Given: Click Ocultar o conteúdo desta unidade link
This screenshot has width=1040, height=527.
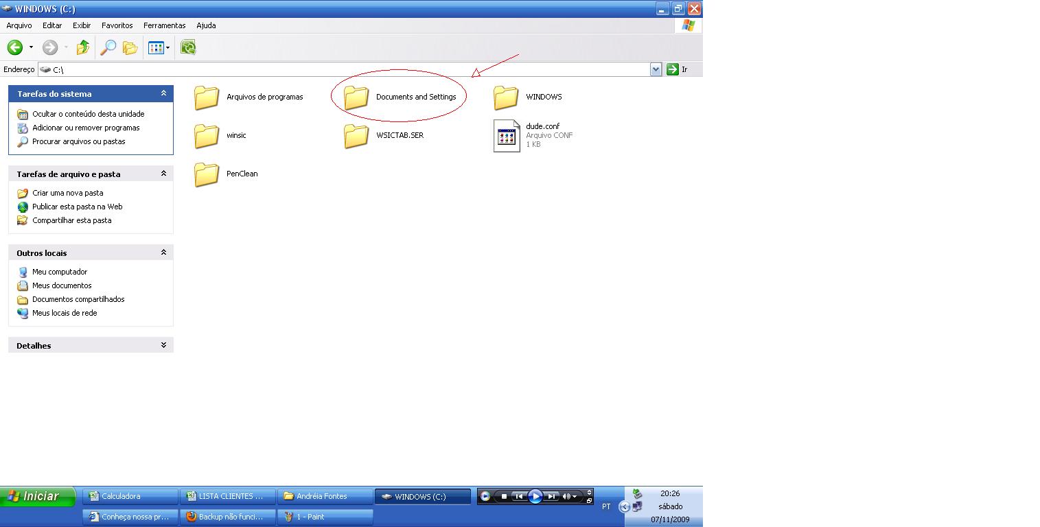Looking at the screenshot, I should point(88,114).
